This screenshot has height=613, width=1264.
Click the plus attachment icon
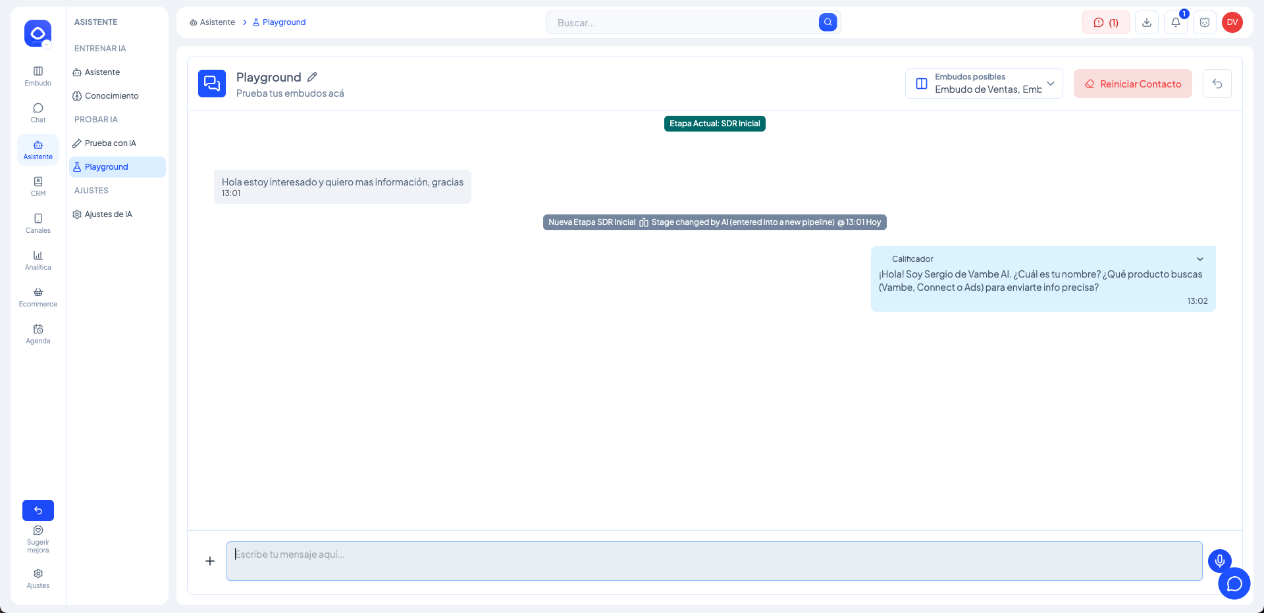coord(210,561)
